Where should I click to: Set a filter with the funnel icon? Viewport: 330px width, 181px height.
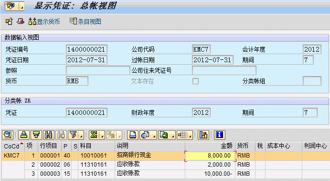tap(73, 135)
